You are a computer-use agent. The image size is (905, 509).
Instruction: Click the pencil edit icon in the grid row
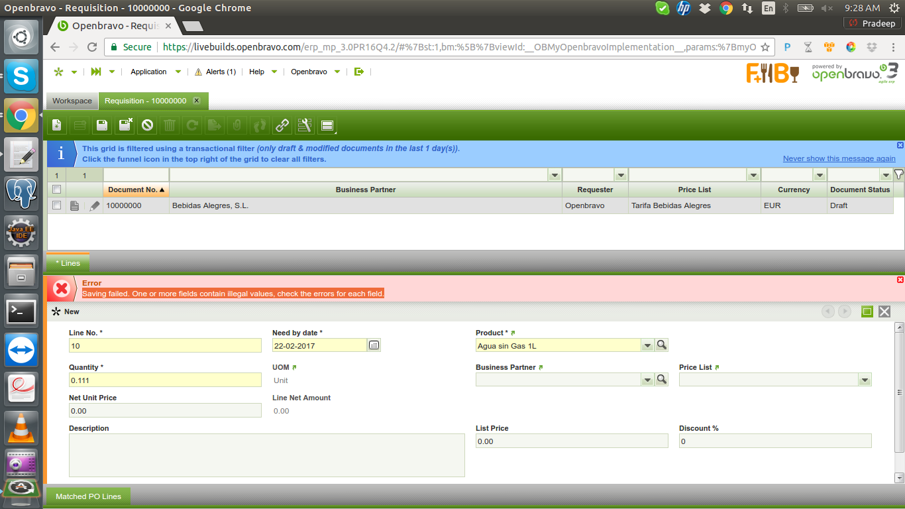pos(95,206)
